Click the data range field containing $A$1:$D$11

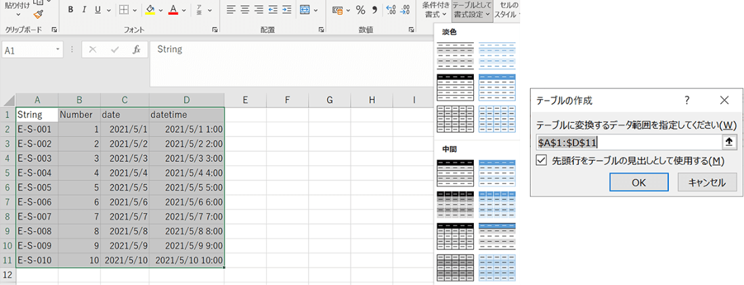[628, 142]
